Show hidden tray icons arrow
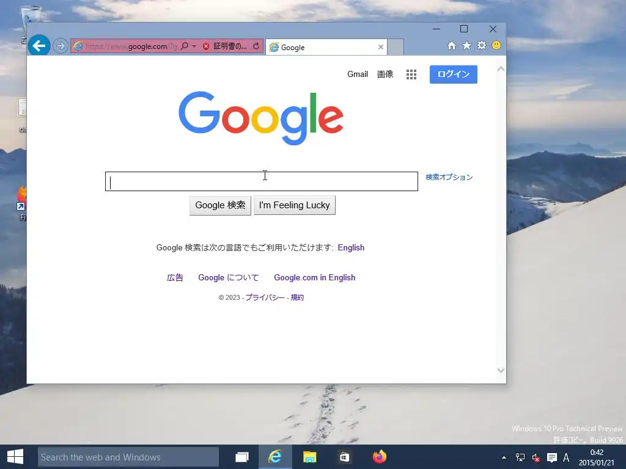 (x=504, y=457)
